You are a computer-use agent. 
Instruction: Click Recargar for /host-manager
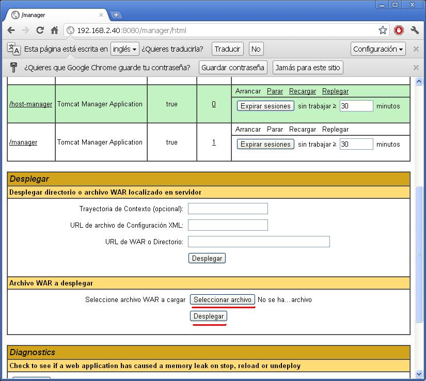tap(303, 91)
